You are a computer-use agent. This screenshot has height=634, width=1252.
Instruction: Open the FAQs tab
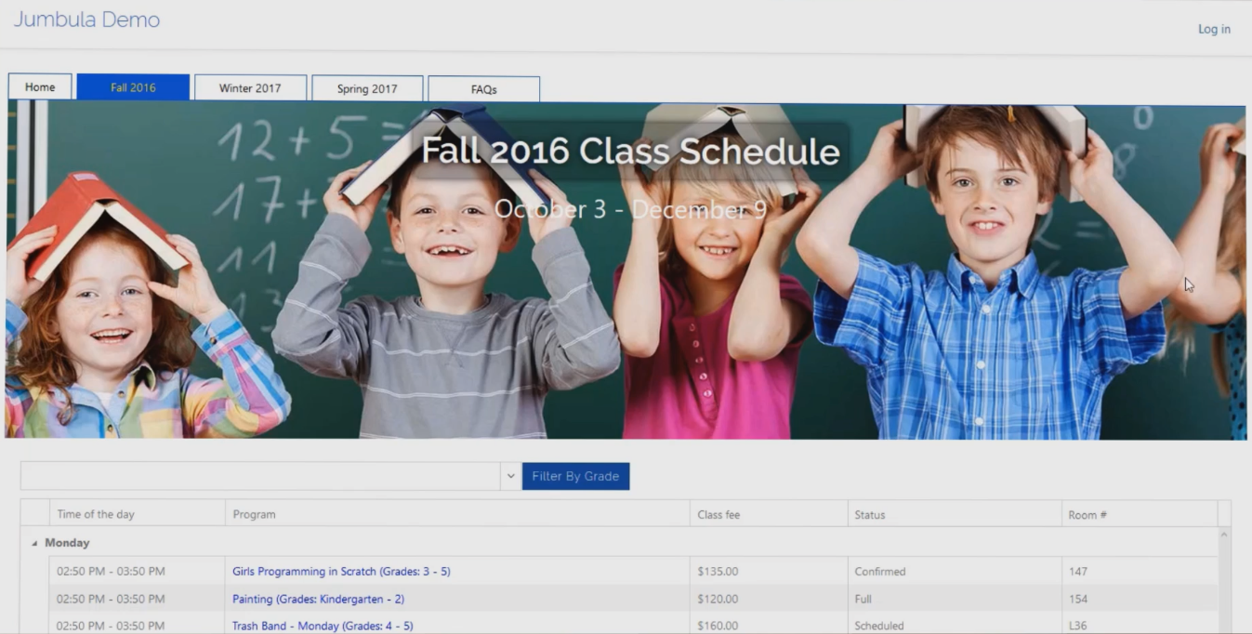(483, 89)
